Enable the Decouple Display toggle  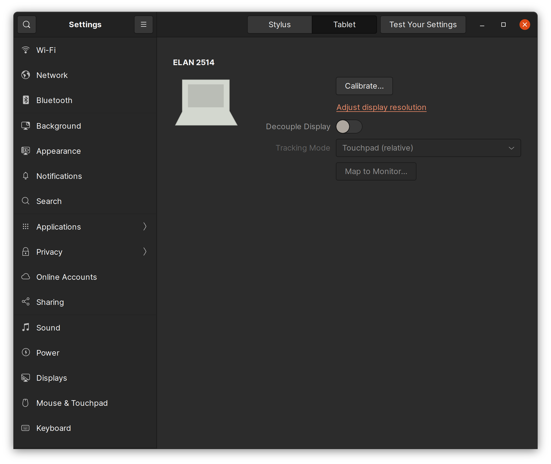tap(349, 127)
